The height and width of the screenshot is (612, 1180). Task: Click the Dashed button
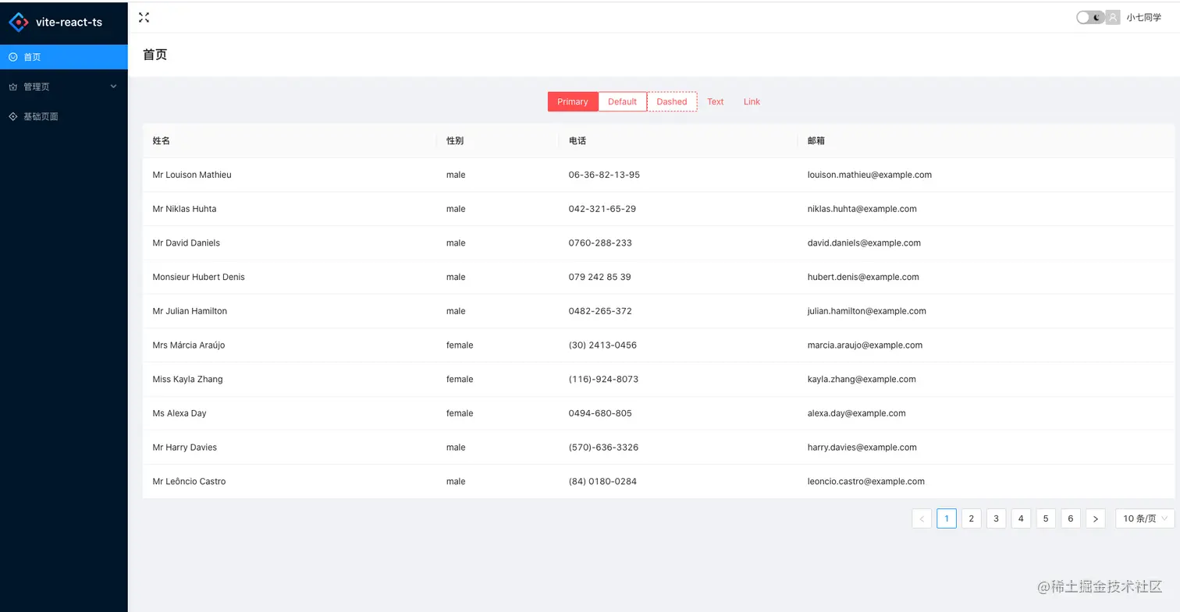672,101
